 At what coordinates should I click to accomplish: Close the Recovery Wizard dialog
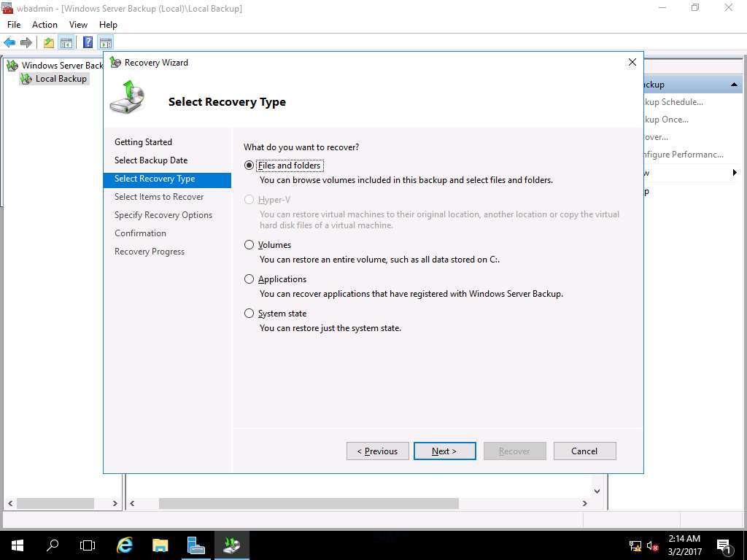(x=632, y=63)
